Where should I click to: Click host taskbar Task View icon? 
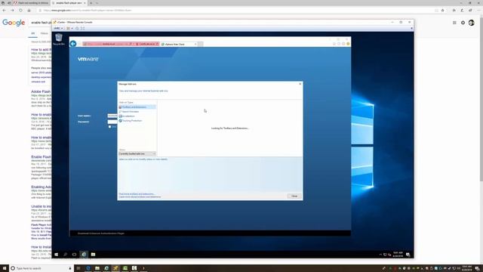click(78, 268)
